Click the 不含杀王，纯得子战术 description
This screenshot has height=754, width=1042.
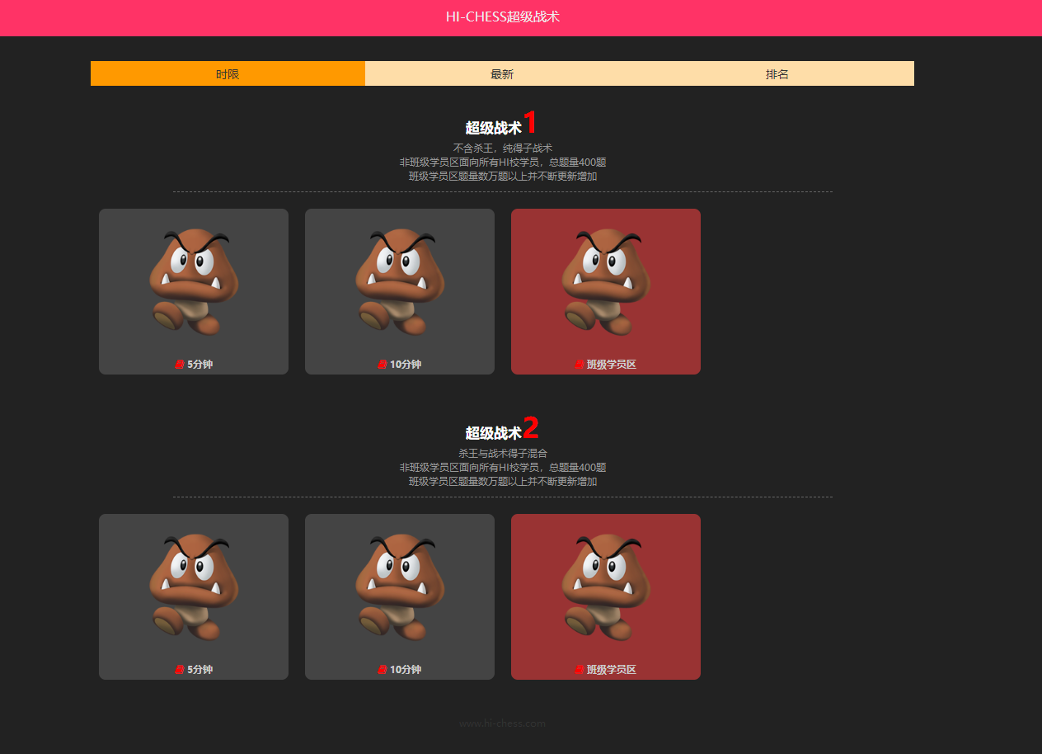coord(503,148)
